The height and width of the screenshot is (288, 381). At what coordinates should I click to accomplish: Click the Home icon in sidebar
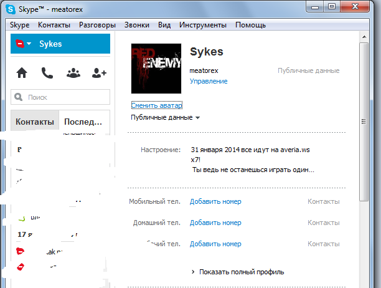pyautogui.click(x=22, y=73)
